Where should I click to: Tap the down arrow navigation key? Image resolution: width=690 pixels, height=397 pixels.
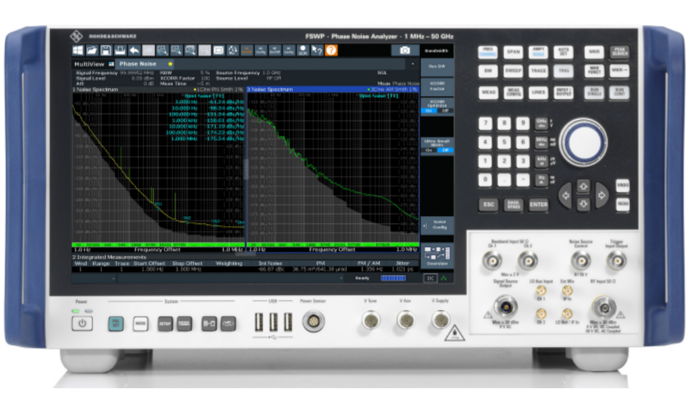tap(583, 204)
